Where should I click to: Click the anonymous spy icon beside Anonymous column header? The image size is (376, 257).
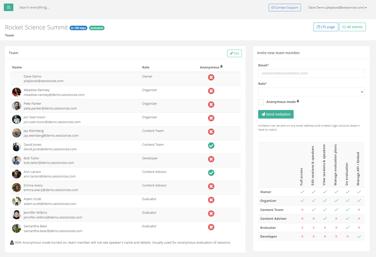[221, 66]
